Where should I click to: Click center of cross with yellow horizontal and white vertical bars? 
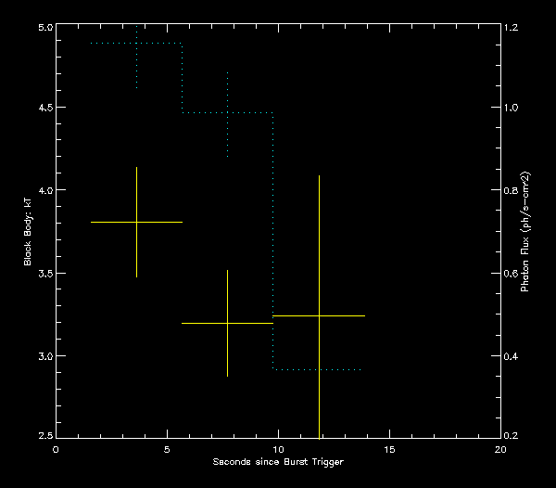pyautogui.click(x=228, y=323)
